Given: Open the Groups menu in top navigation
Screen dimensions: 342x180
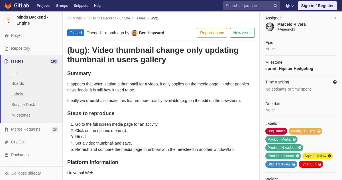Looking at the screenshot, I should point(62,6).
